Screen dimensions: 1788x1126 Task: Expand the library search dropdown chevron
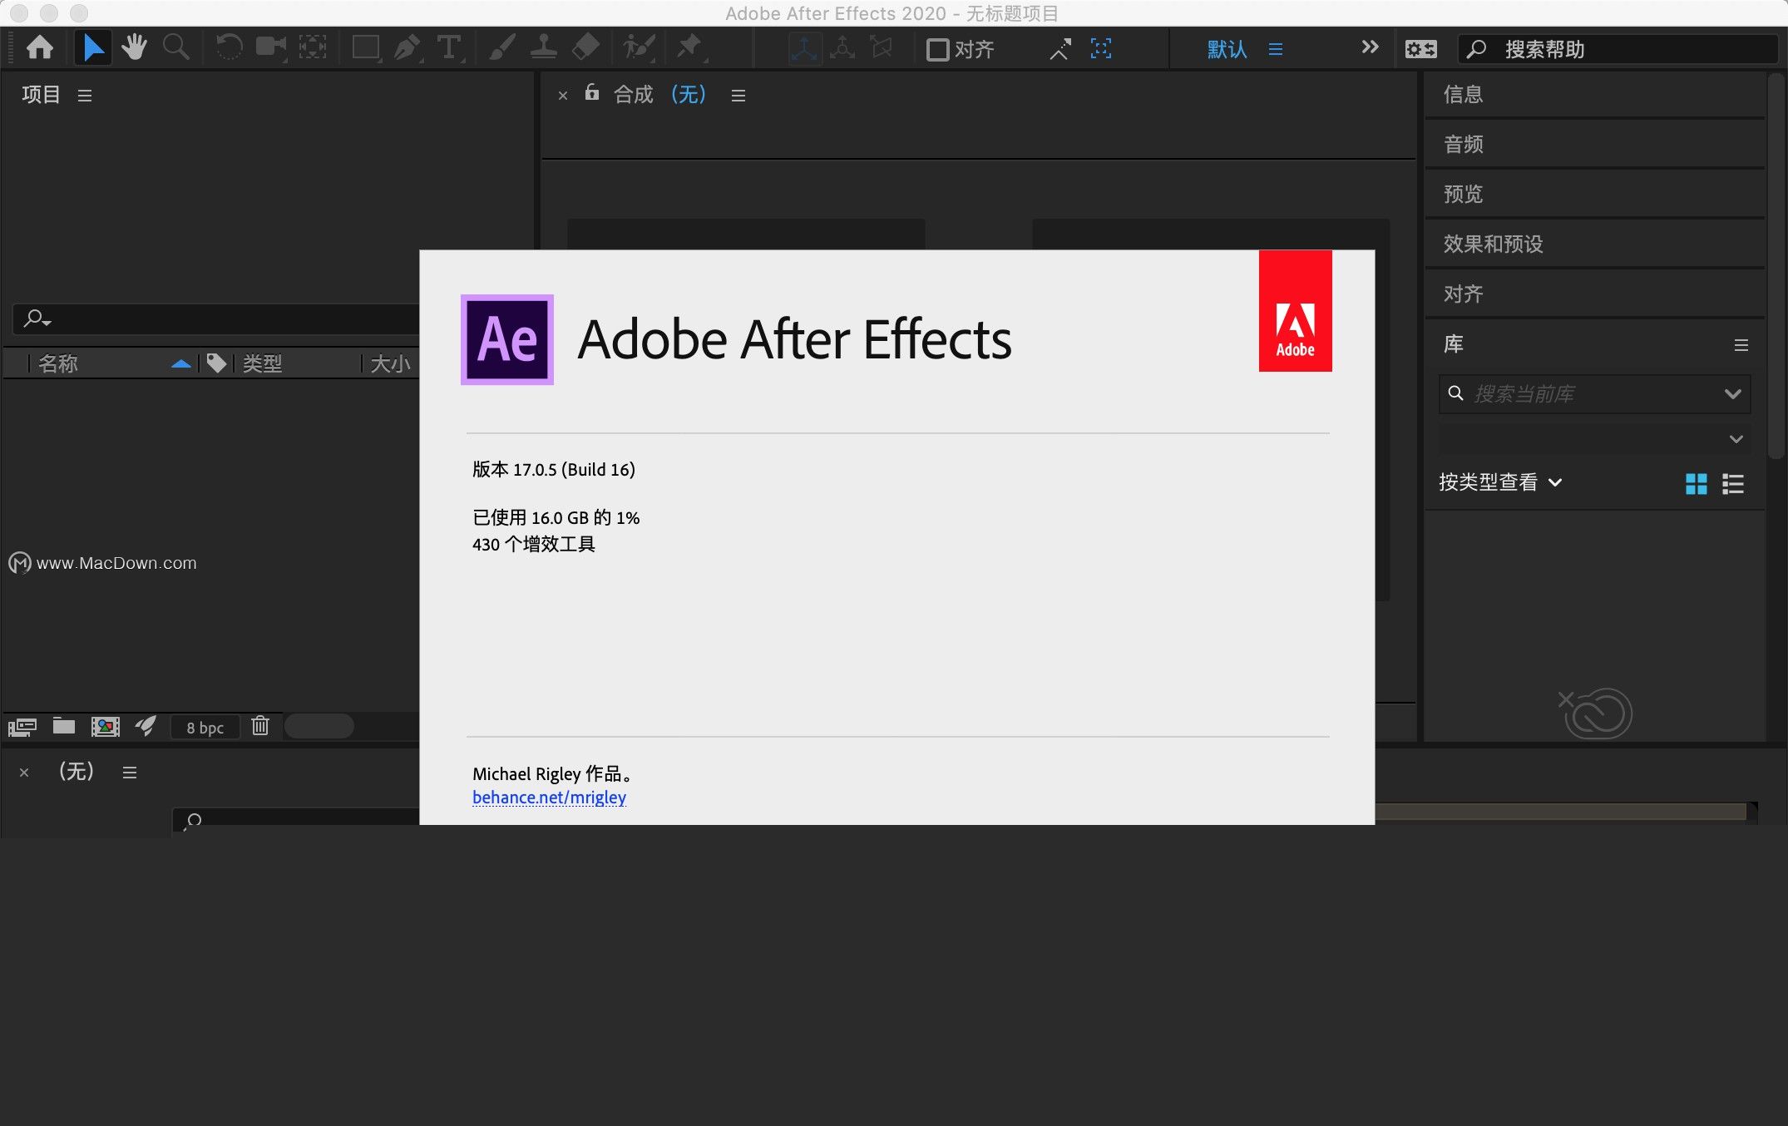(1733, 394)
